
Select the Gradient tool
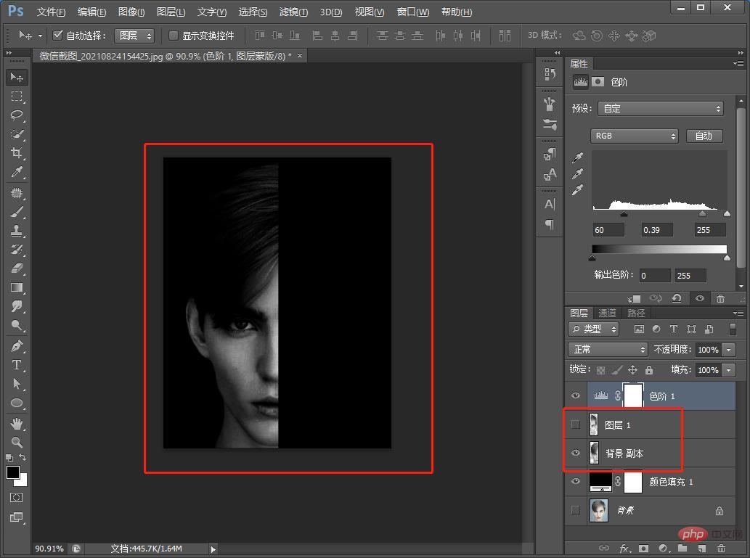pos(17,287)
